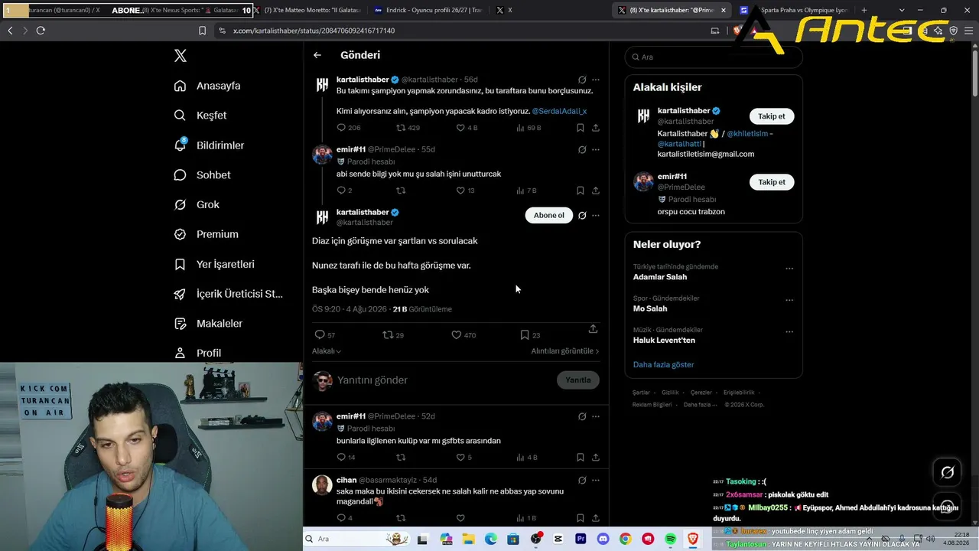Reply to cihan's comment with 4 replies
This screenshot has width=979, height=551.
click(x=344, y=518)
